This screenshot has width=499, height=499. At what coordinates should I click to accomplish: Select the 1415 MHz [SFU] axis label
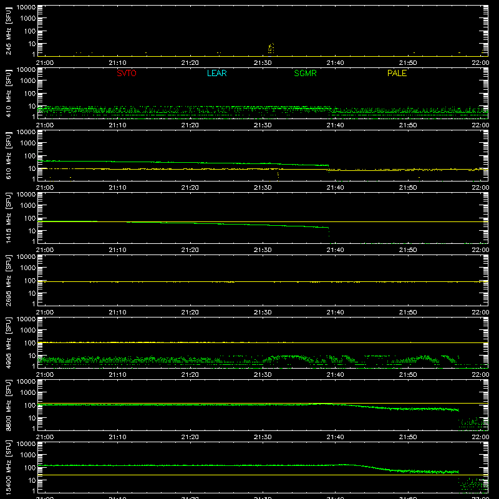click(x=8, y=218)
